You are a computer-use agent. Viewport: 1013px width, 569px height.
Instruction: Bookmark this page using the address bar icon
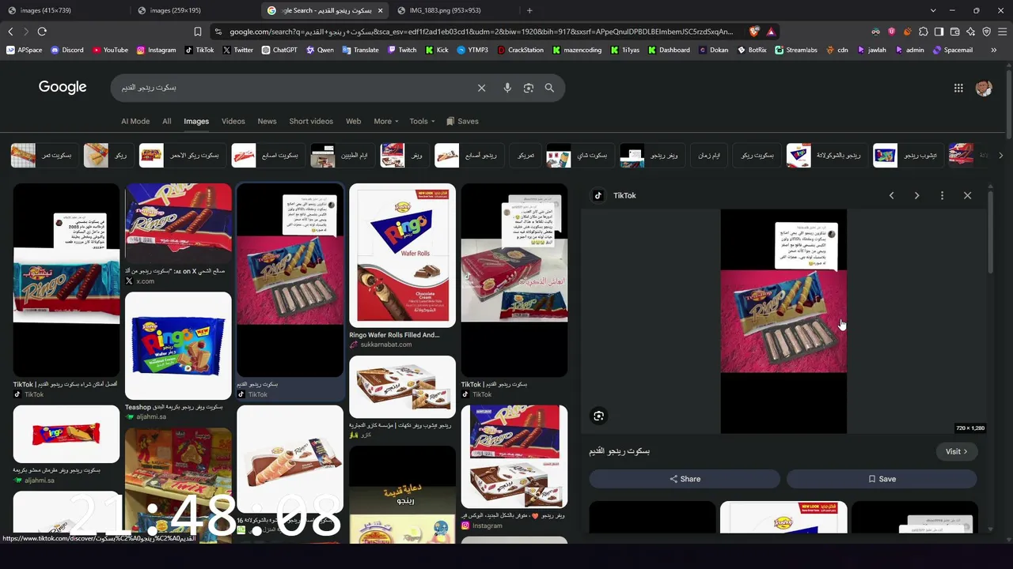click(198, 32)
